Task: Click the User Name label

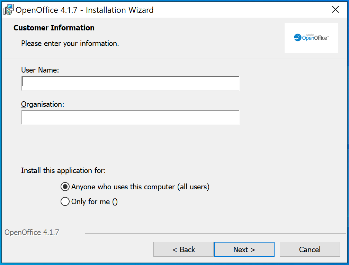Action: (40, 70)
